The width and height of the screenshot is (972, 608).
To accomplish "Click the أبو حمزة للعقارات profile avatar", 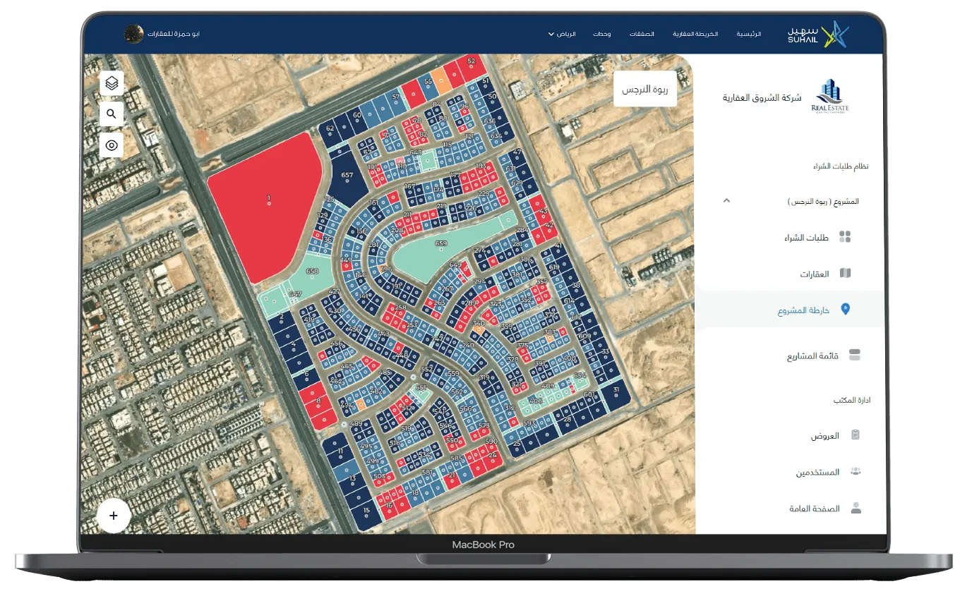I will 133,33.
